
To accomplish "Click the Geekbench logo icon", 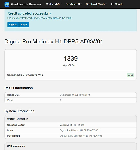I will [x=7, y=4].
